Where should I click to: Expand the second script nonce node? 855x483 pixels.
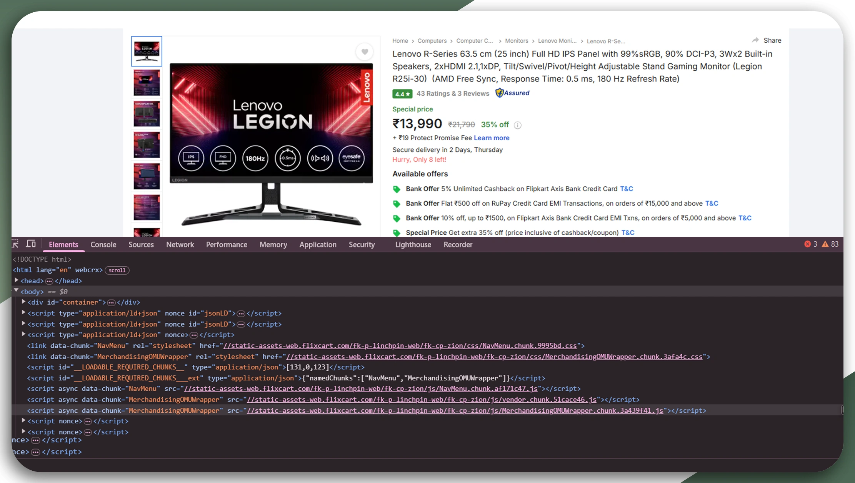(23, 432)
